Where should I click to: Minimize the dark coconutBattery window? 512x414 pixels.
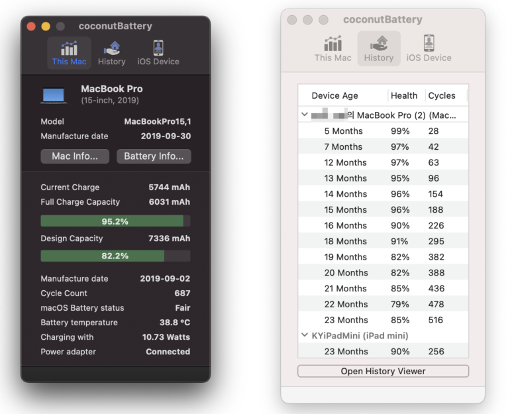click(x=46, y=26)
